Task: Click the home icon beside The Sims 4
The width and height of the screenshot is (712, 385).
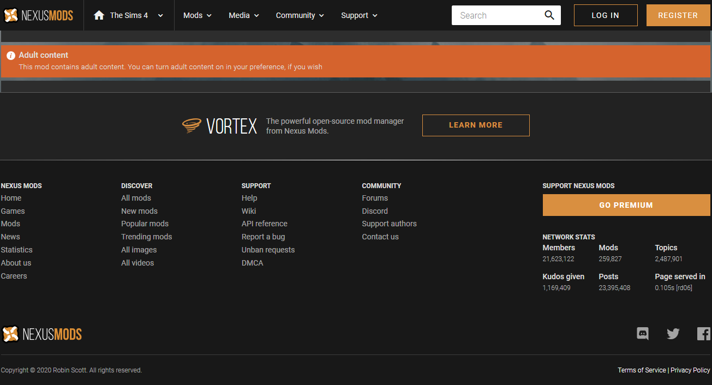Action: [99, 15]
